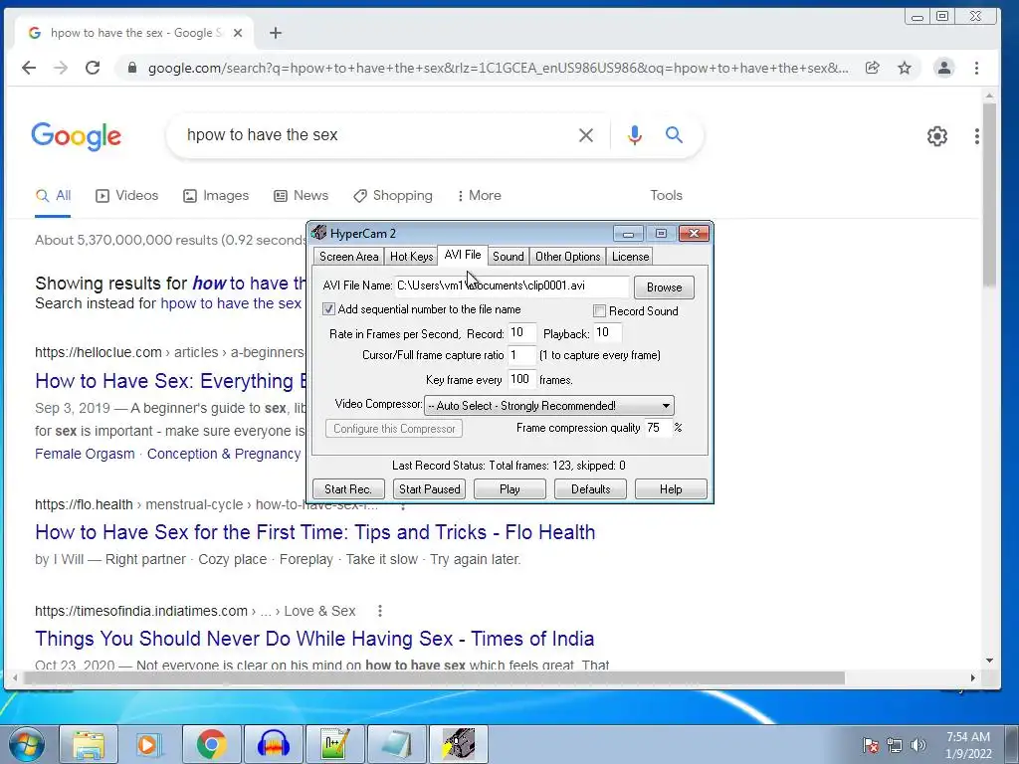The image size is (1019, 764).
Task: Open HyperCam Help
Action: [671, 489]
